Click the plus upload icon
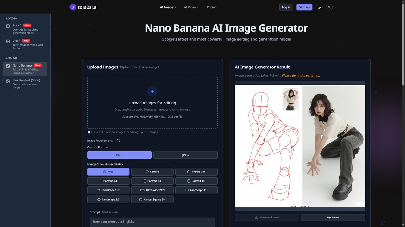This screenshot has height=227, width=405. [x=152, y=91]
